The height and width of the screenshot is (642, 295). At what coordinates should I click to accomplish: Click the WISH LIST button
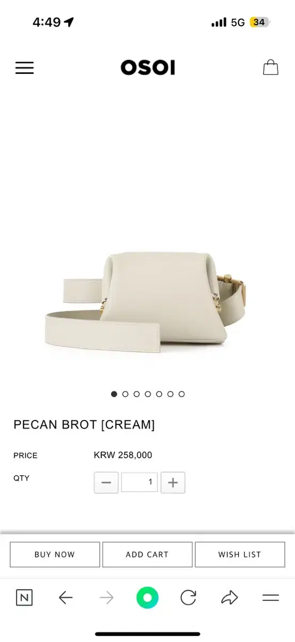[x=240, y=555]
